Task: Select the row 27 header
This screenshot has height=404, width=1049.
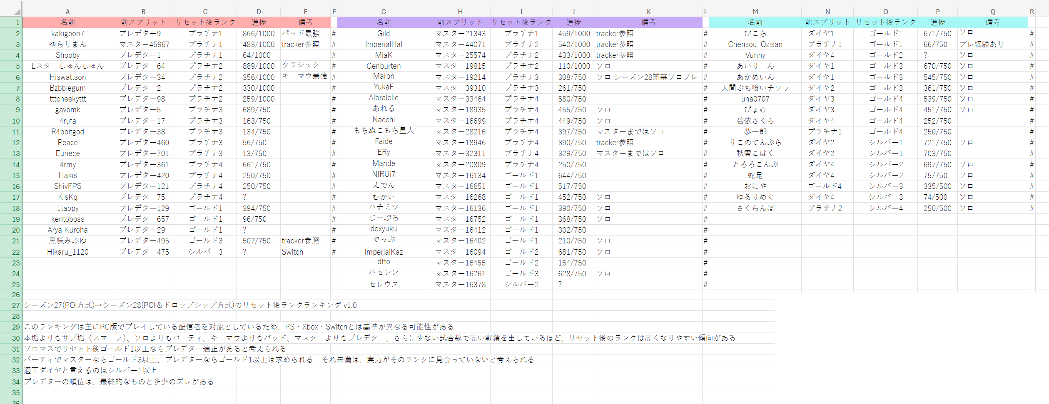Action: click(x=11, y=305)
